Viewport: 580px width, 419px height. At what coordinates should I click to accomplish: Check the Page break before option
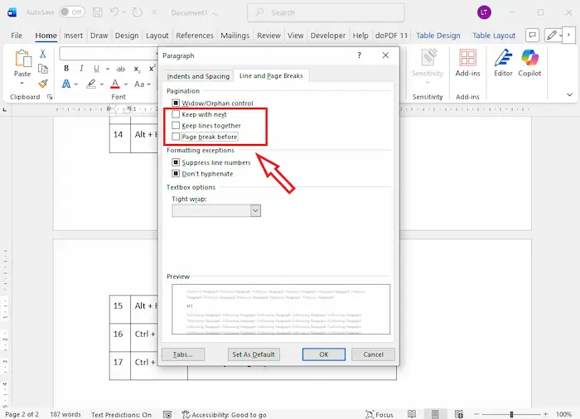[176, 137]
